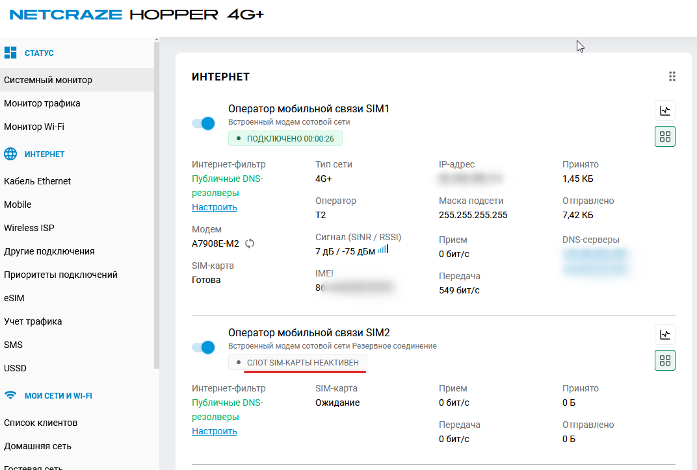Screen dimensions: 697x470
Task: Click the SIM1 grid details icon
Action: click(664, 136)
